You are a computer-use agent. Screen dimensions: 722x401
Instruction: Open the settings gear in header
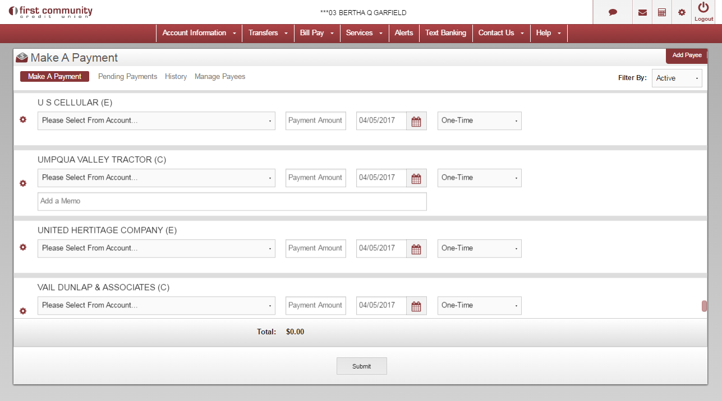click(682, 12)
